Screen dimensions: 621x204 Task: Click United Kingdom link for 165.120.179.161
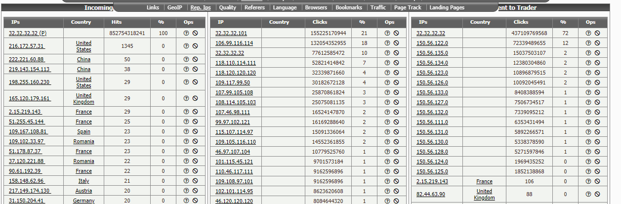(x=84, y=99)
